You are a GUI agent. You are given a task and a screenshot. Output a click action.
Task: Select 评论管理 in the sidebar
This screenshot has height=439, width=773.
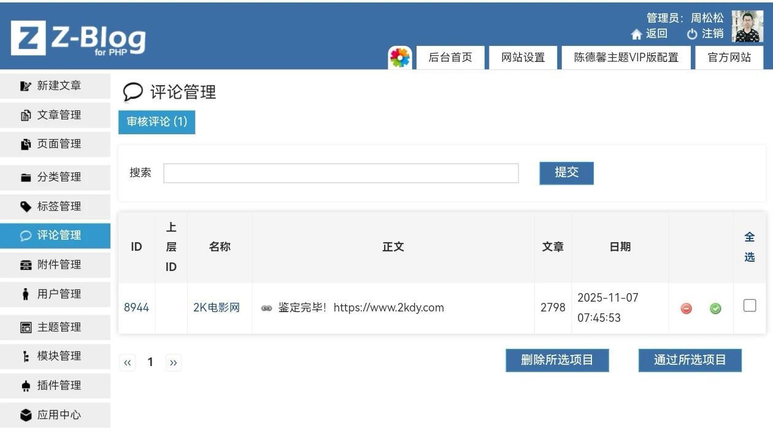click(x=55, y=235)
